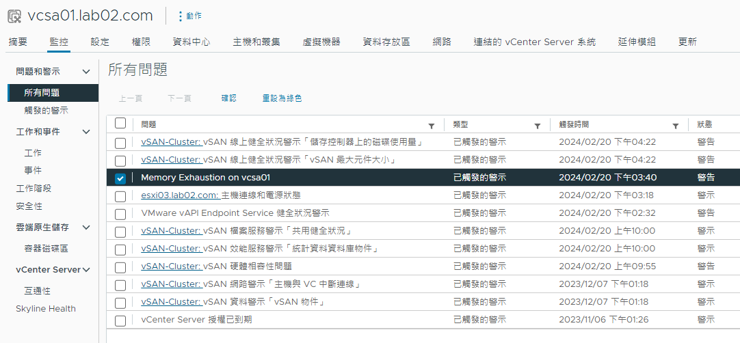Viewport: 740px width, 343px height.
Task: Click the 2023/11/06 下午01:26 time cell
Action: coord(604,320)
